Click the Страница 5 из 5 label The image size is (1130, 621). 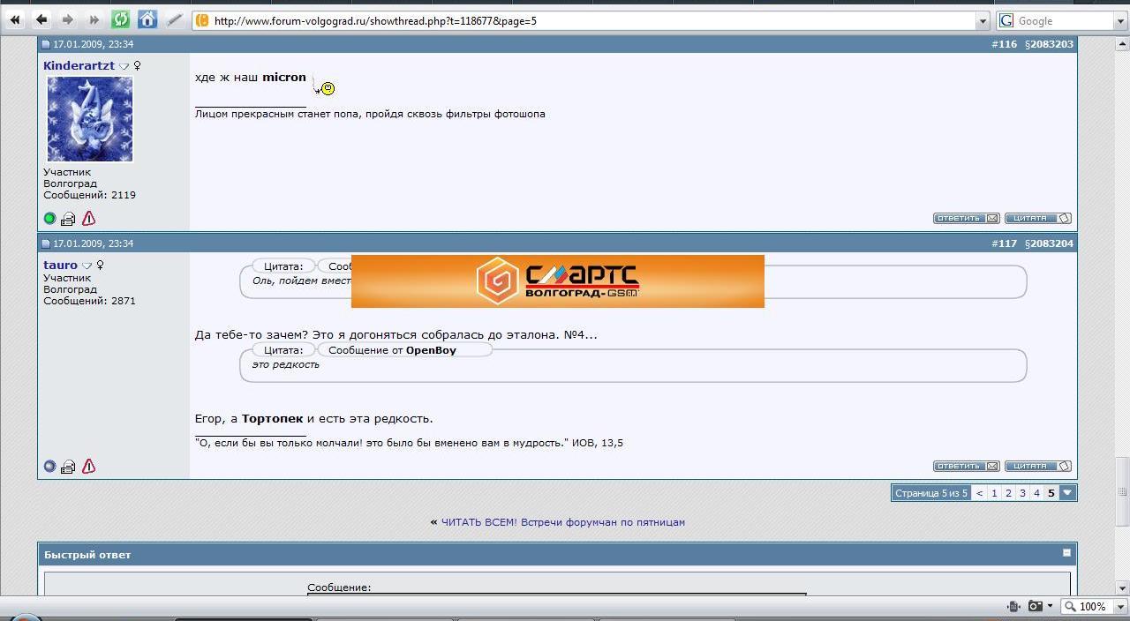(931, 493)
